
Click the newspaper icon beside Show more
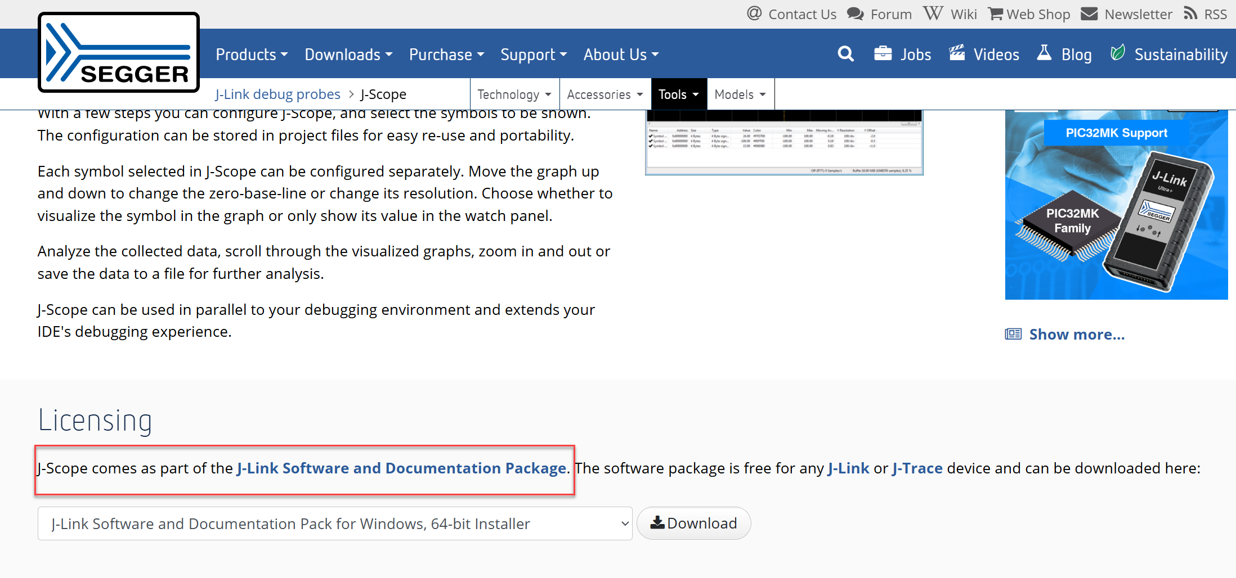coord(1013,334)
